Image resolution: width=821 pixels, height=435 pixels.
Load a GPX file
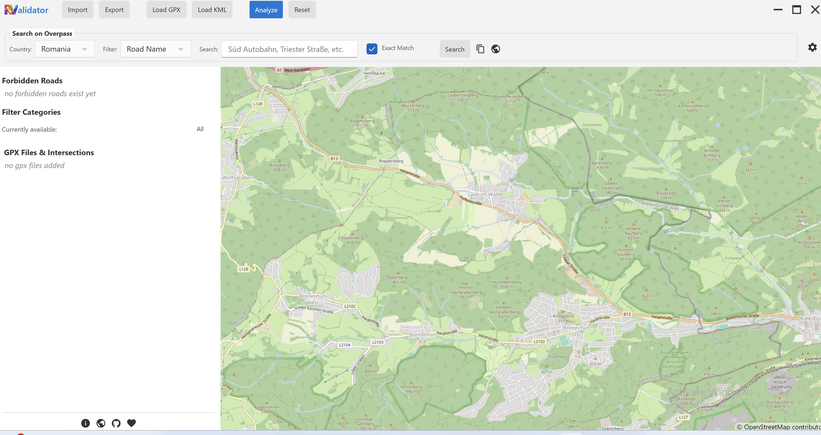(x=166, y=10)
